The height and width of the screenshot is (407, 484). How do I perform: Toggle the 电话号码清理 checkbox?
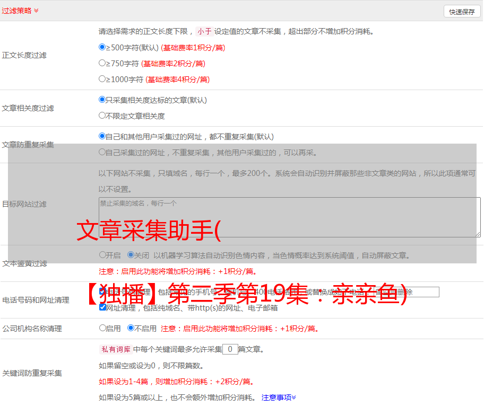tap(103, 291)
